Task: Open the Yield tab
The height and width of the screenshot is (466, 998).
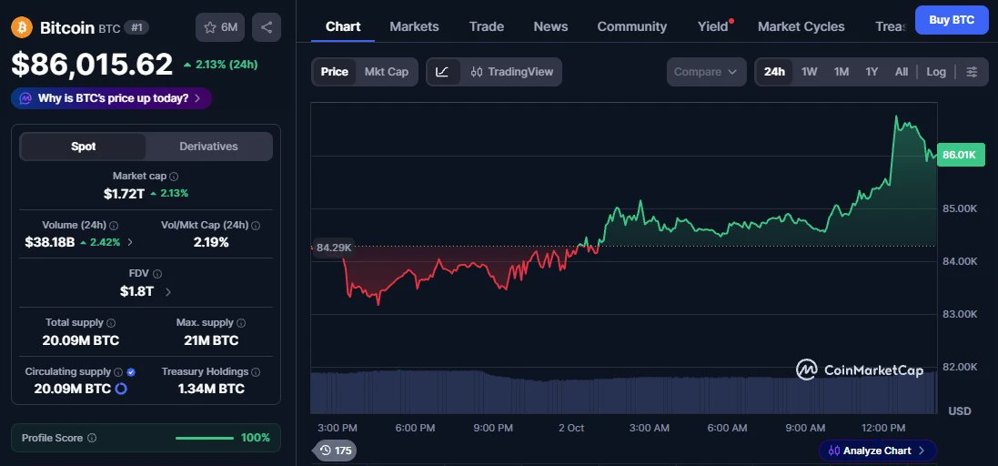Action: click(x=713, y=26)
